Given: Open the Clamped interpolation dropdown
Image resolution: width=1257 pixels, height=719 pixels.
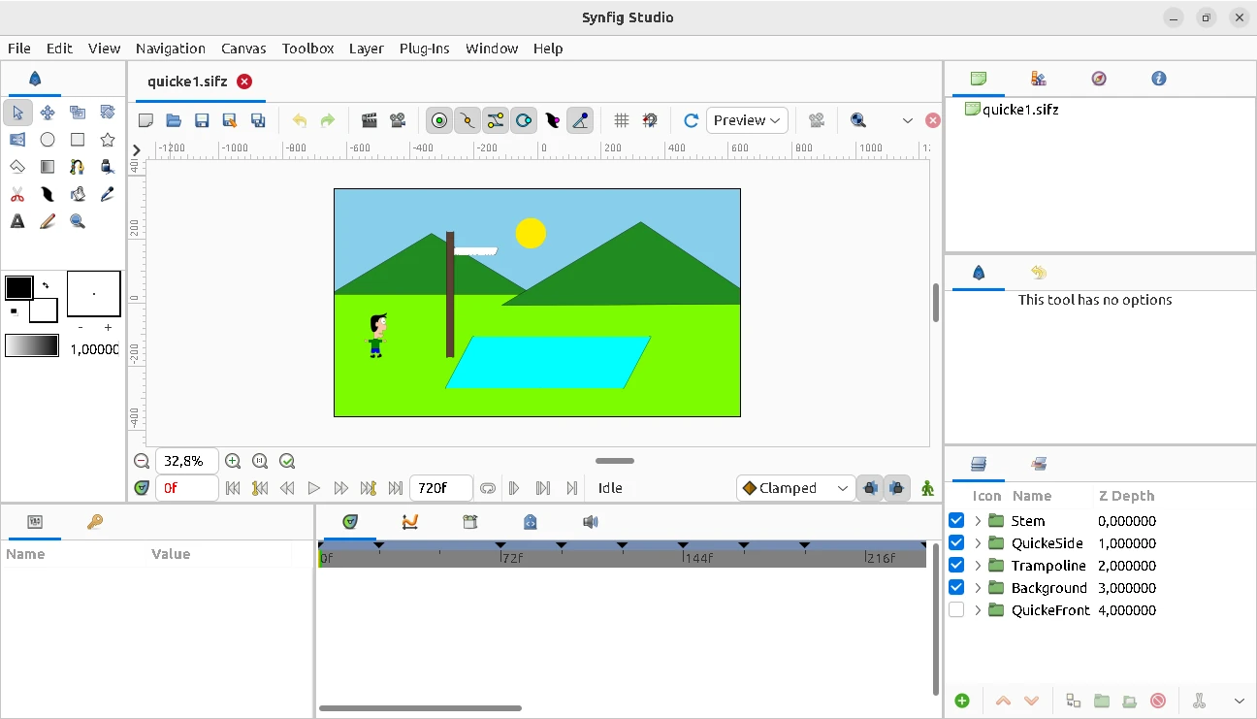Looking at the screenshot, I should point(795,488).
